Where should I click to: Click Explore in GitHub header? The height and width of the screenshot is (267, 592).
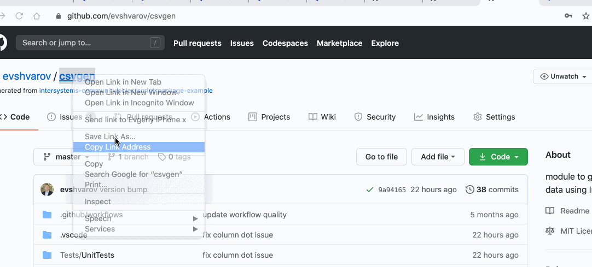[x=385, y=43]
